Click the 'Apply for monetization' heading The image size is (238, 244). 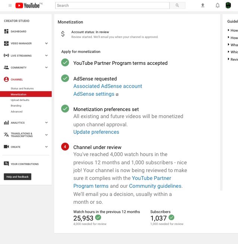click(81, 51)
